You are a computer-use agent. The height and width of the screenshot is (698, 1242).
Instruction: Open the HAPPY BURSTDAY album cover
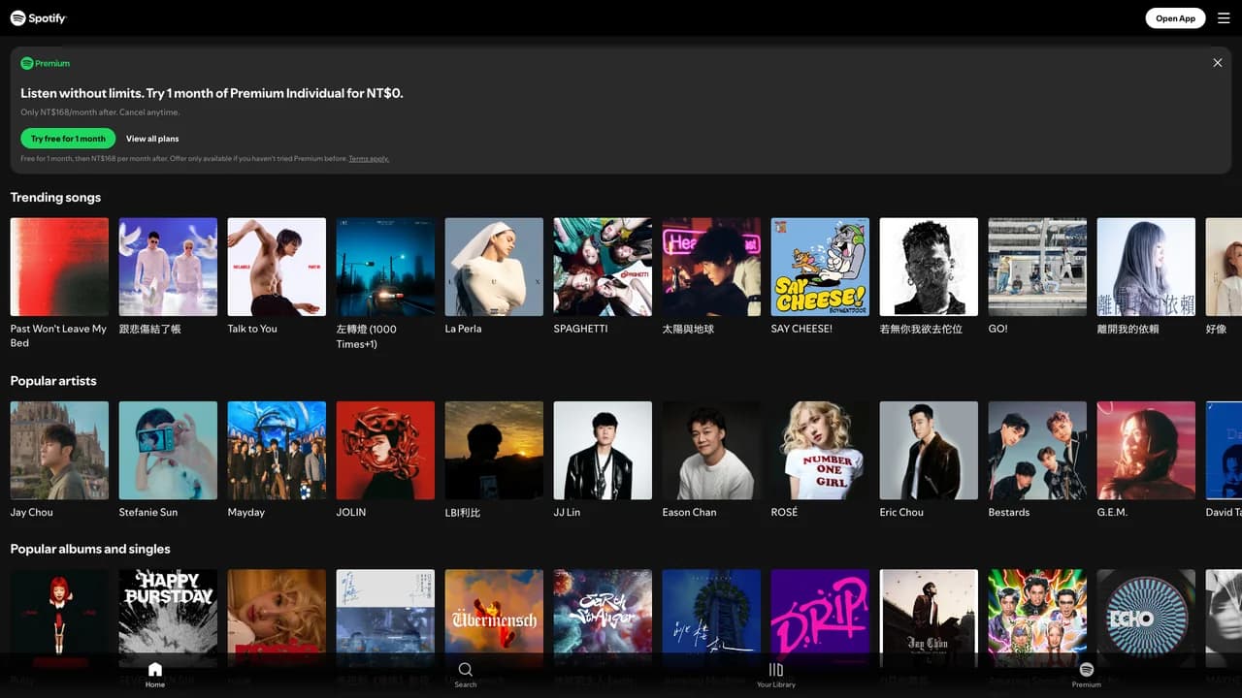[168, 619]
